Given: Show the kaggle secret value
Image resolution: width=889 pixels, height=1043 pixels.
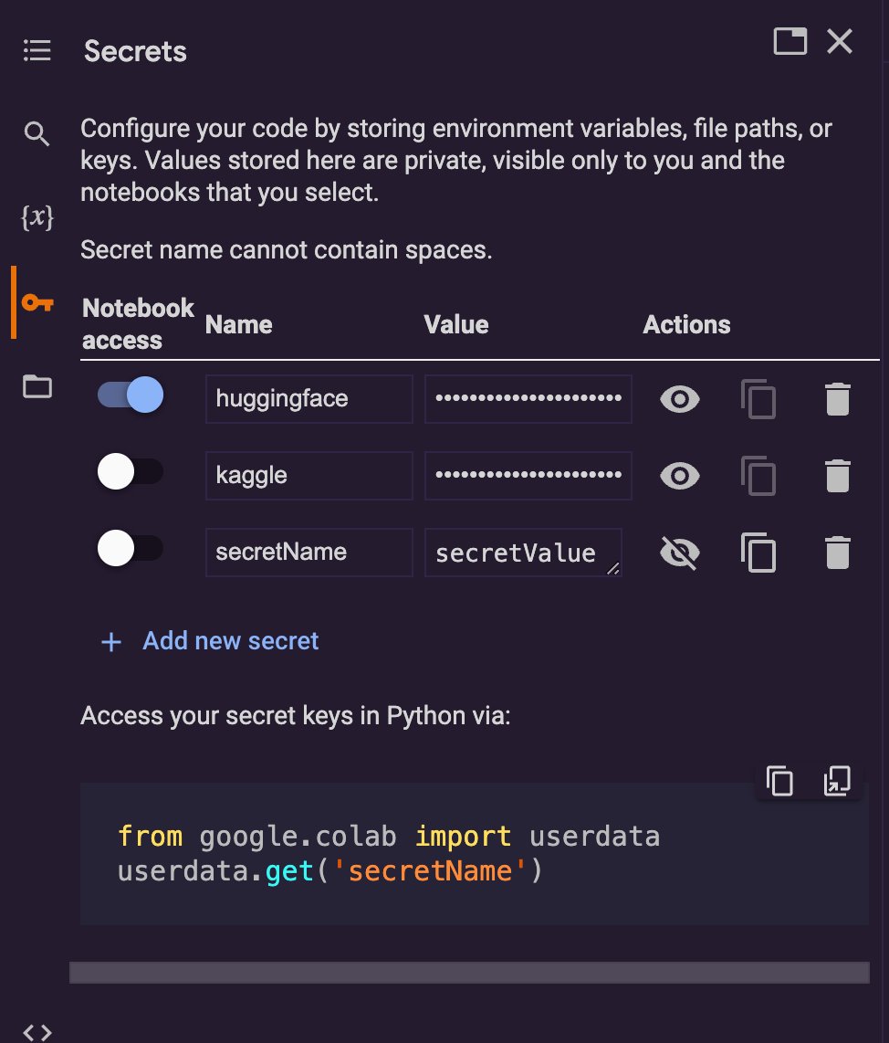Looking at the screenshot, I should (678, 475).
